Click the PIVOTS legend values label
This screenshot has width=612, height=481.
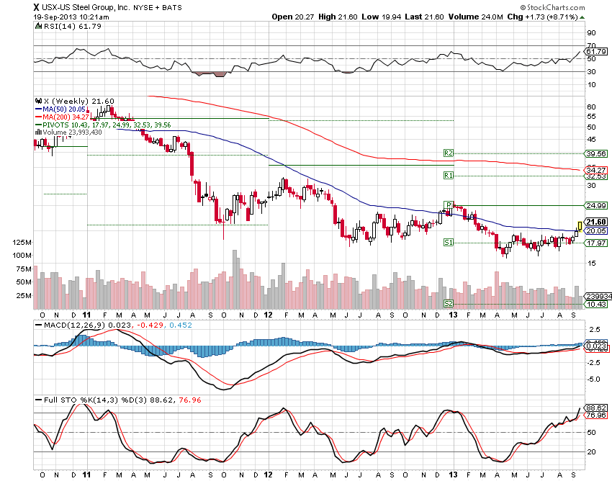[x=107, y=125]
